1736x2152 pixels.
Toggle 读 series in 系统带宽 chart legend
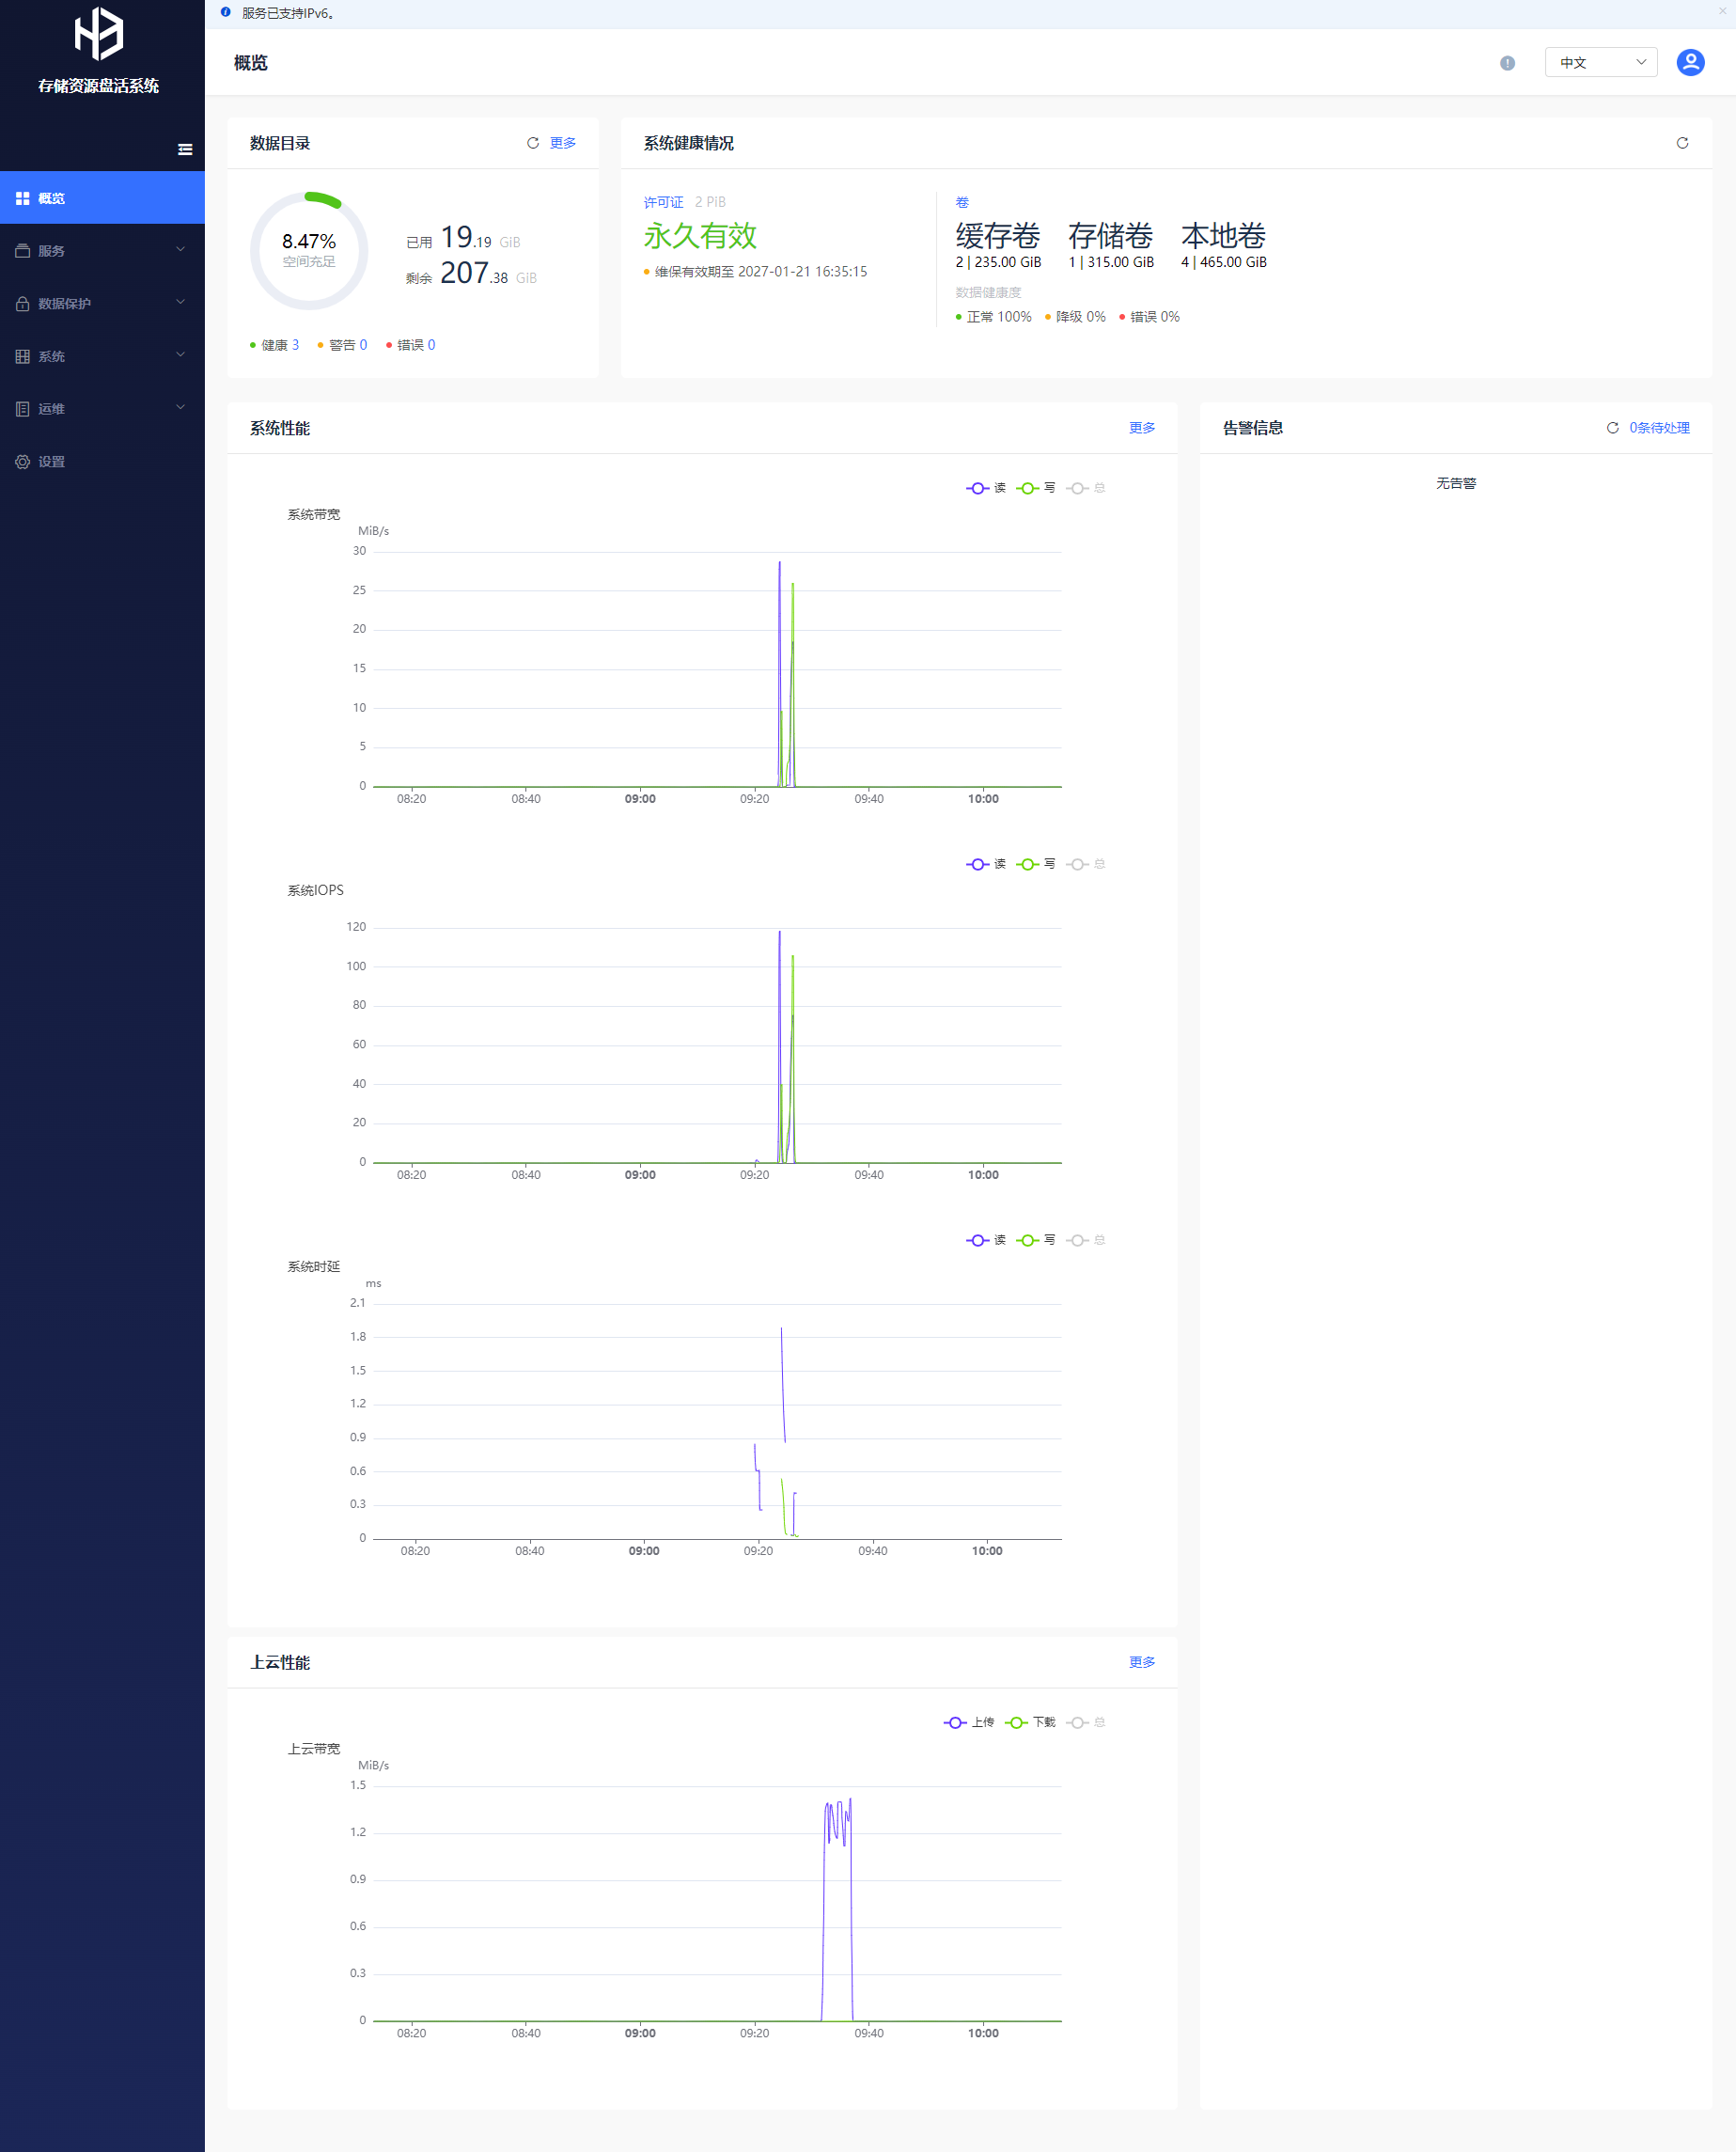(x=985, y=488)
